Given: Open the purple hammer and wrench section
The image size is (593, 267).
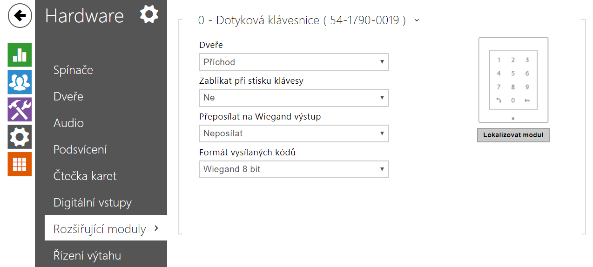Looking at the screenshot, I should [20, 109].
